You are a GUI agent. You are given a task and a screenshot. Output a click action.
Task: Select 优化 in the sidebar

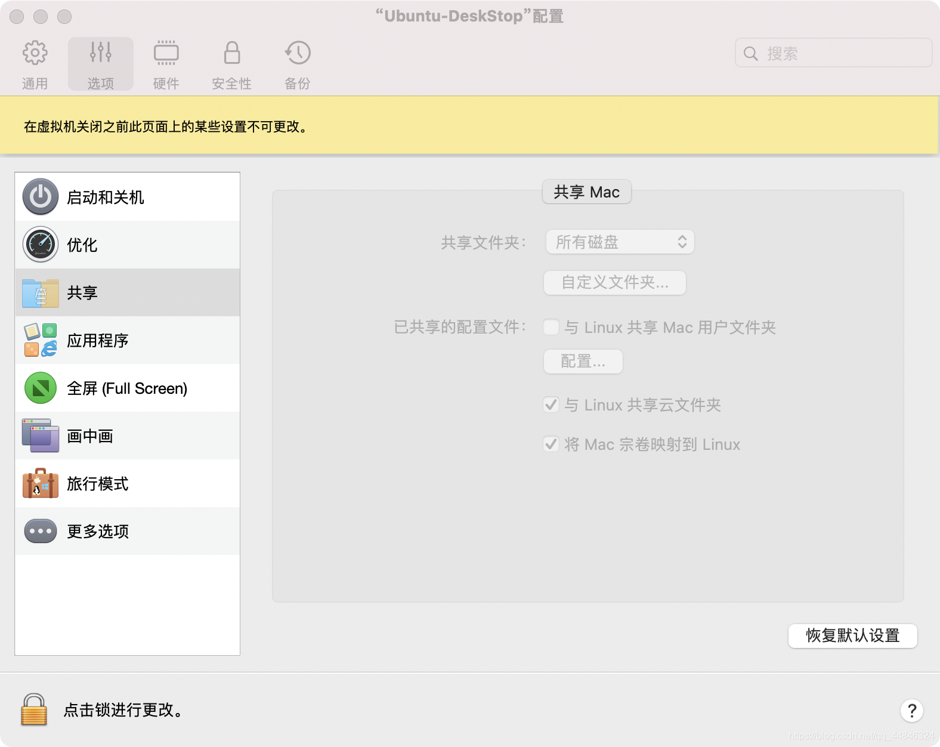click(128, 245)
